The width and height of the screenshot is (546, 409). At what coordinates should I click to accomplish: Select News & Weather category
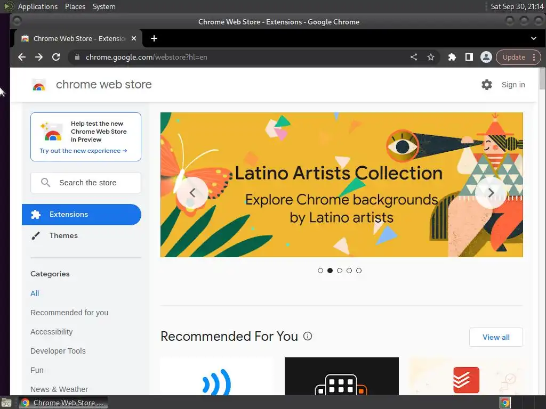coord(59,389)
